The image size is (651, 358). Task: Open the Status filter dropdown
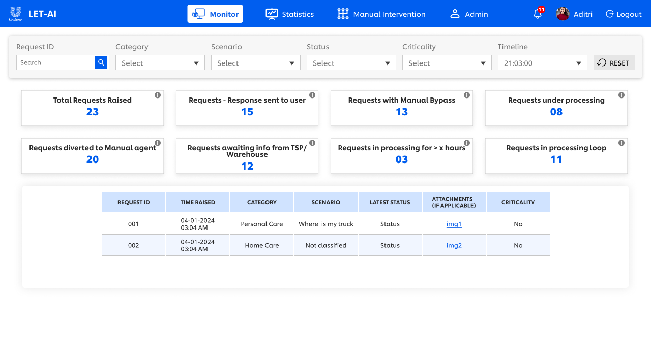point(351,63)
